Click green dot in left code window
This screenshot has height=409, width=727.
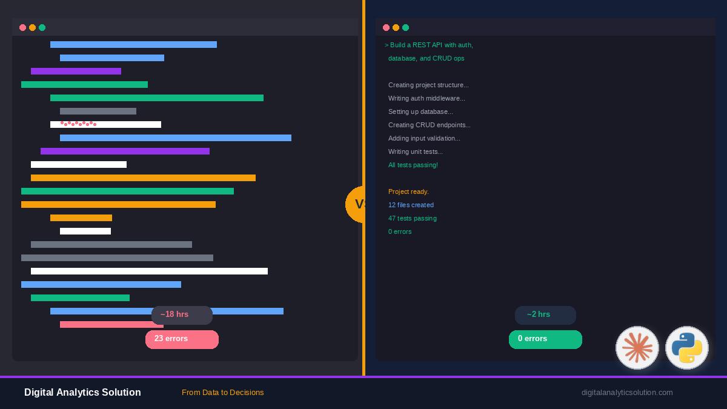click(x=42, y=27)
